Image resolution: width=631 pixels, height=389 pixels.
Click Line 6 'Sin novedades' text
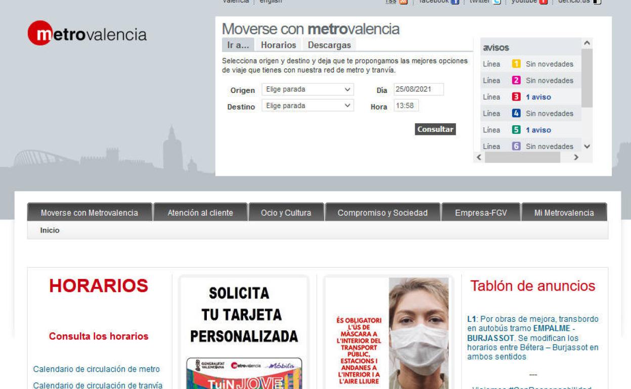click(550, 147)
